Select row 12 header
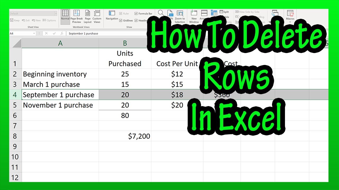The width and height of the screenshot is (339, 190). pos(15,177)
